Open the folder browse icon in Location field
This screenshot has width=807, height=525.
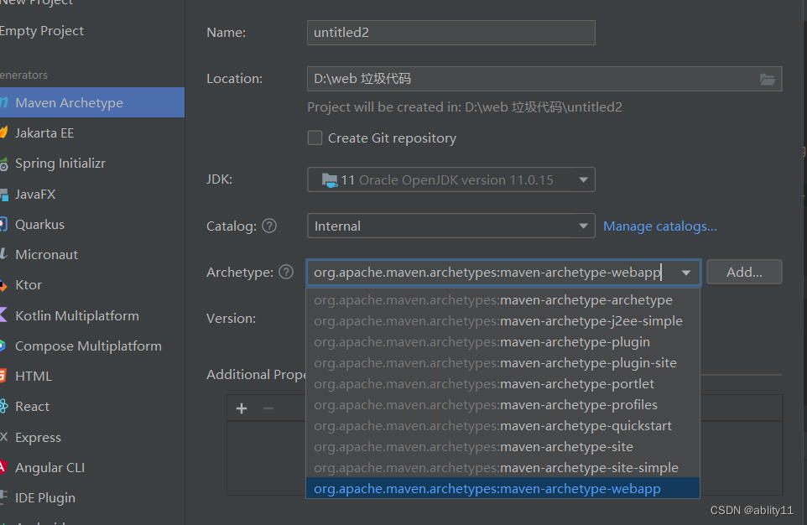[768, 80]
